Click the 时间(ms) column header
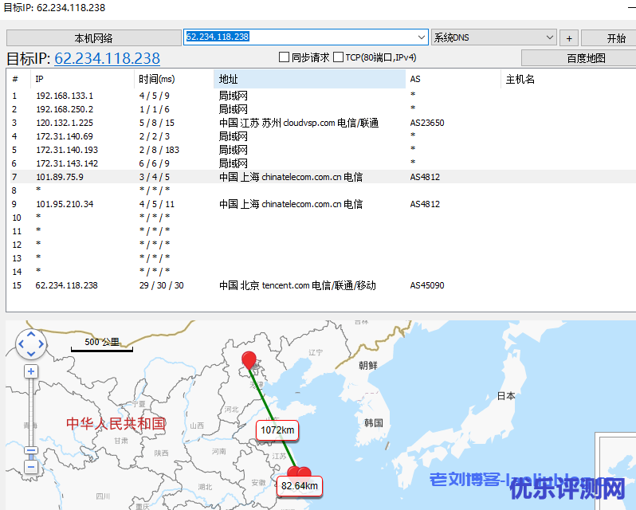636x510 pixels. click(156, 79)
